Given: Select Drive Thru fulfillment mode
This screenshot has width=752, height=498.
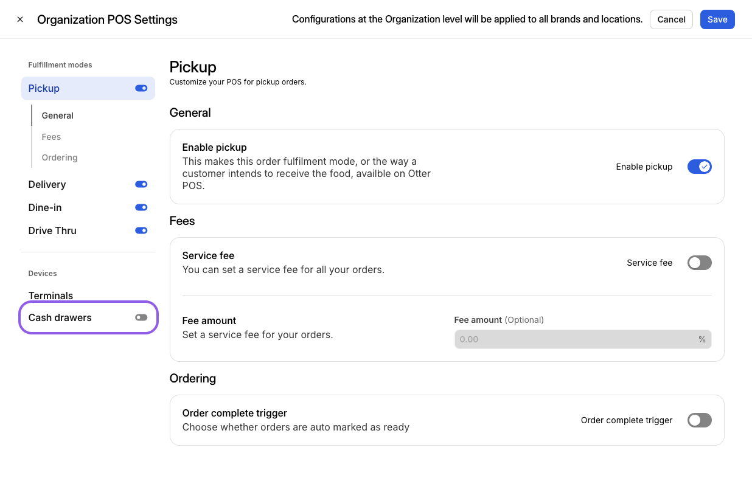Looking at the screenshot, I should pyautogui.click(x=52, y=230).
